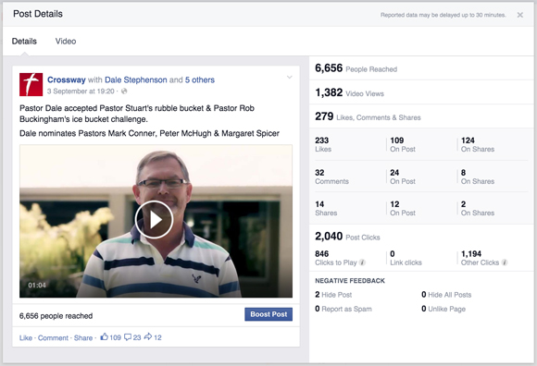
Task: Open the Dale Stephenson profile link
Action: [135, 80]
